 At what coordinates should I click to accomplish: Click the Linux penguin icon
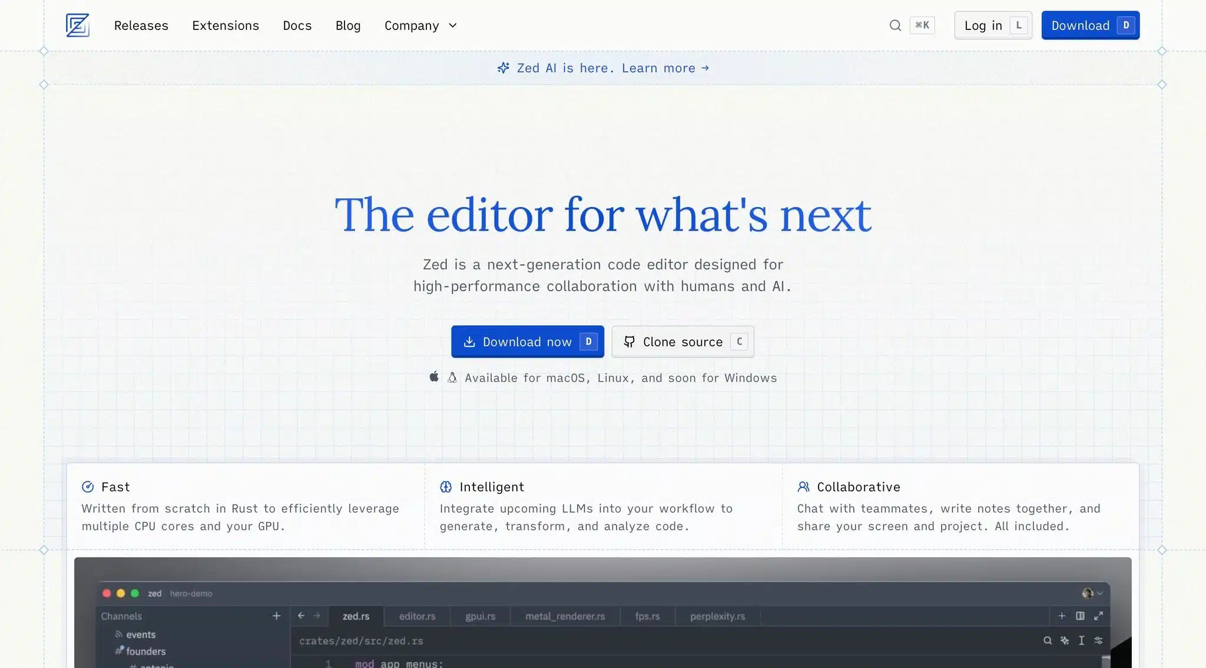(x=452, y=378)
